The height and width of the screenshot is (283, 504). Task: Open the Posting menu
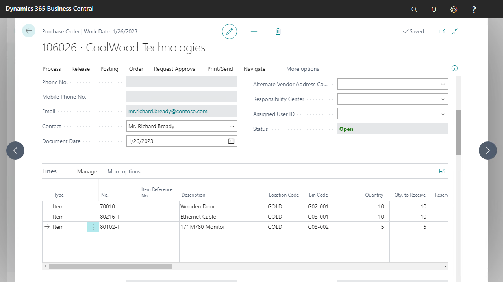point(109,69)
